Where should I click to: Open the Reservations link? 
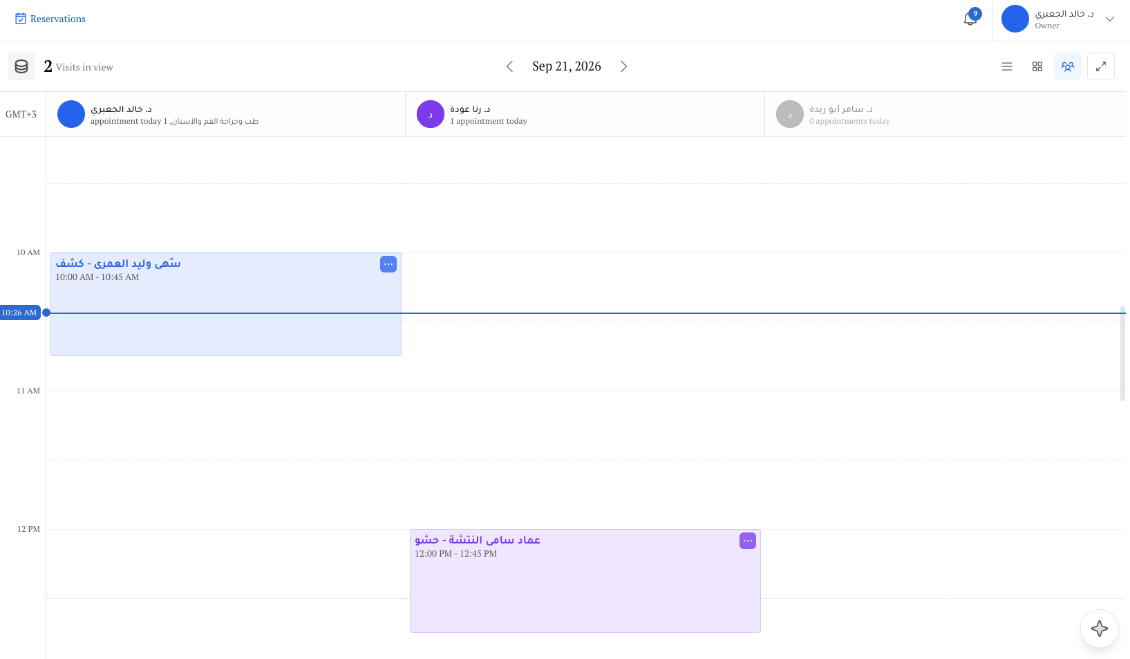(50, 19)
